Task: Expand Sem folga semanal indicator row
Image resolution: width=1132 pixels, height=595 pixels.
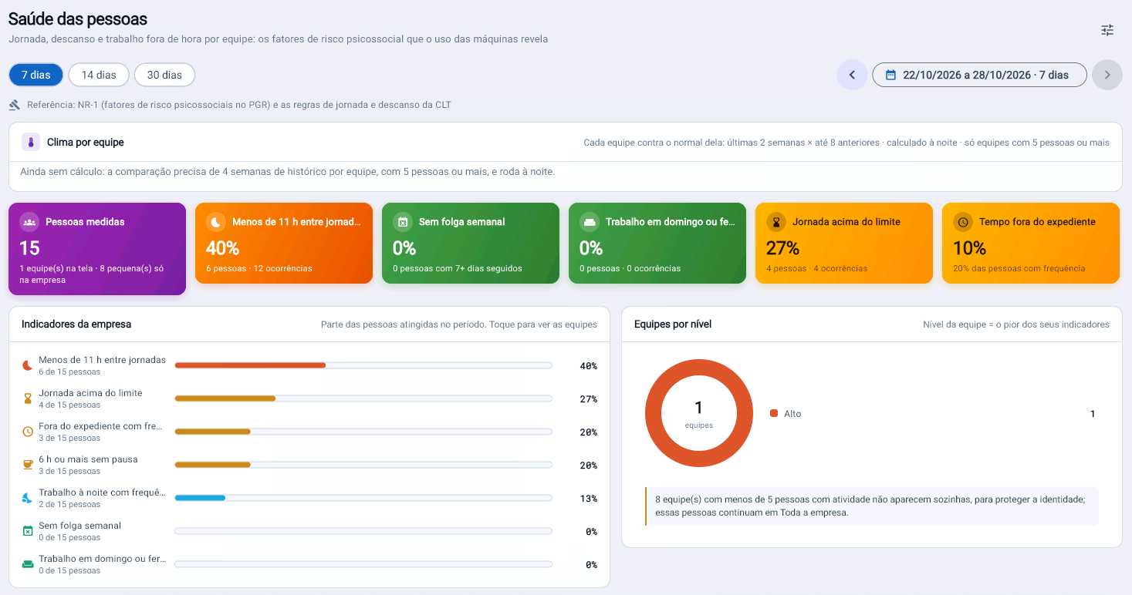Action: (x=309, y=531)
